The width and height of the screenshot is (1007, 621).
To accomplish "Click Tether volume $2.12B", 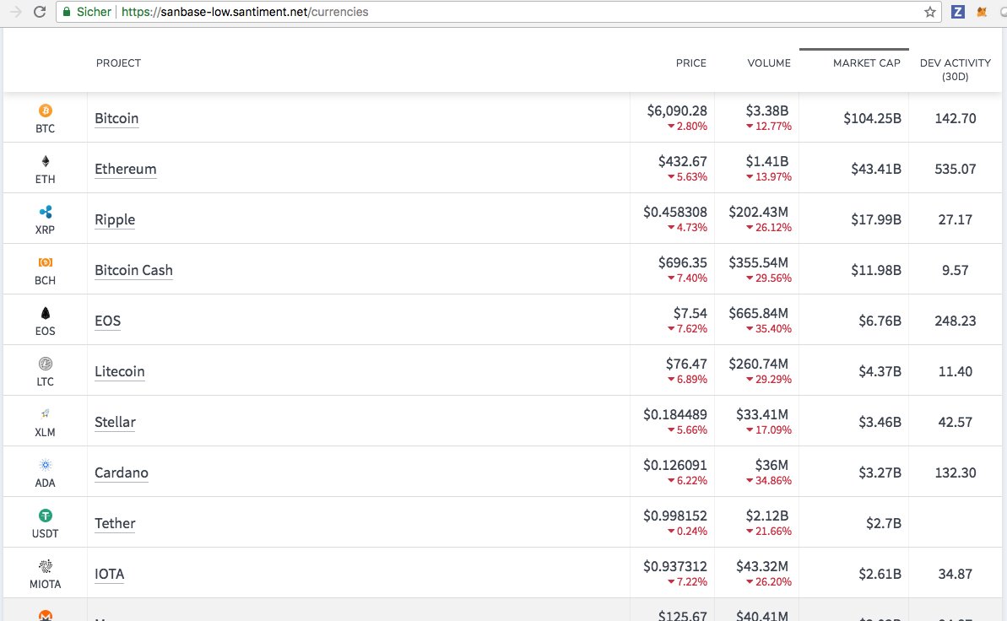I will click(766, 516).
